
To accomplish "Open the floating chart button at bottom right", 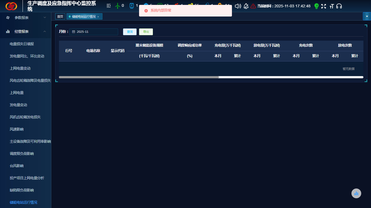I will pyautogui.click(x=356, y=193).
